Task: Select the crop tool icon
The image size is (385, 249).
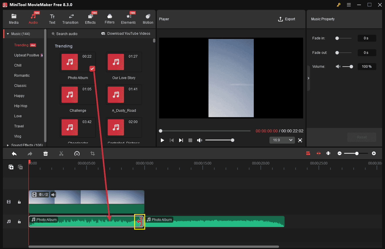Action: pos(93,153)
